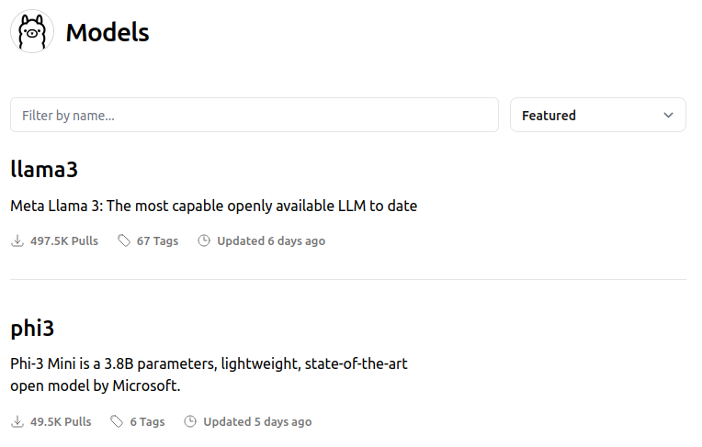Click the chevron arrow in Featured selector
The width and height of the screenshot is (702, 447).
pos(668,116)
